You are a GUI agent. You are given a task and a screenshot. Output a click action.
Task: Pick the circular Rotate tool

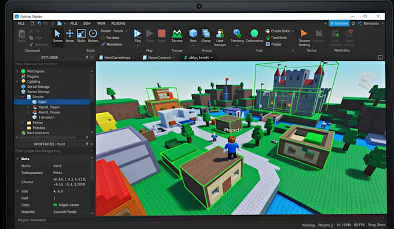93,36
